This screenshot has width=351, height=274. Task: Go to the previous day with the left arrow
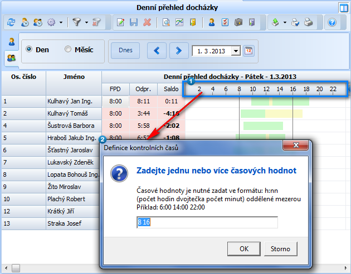click(157, 51)
